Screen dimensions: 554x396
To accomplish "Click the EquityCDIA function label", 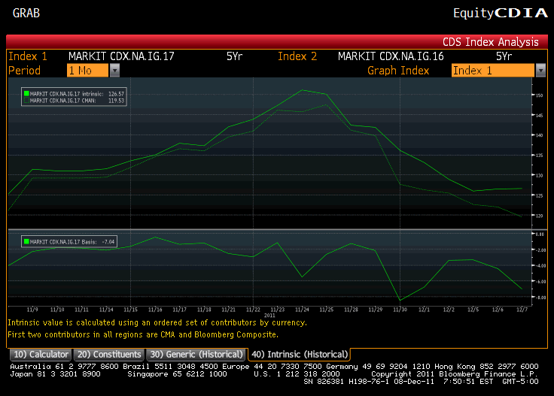I will click(495, 13).
